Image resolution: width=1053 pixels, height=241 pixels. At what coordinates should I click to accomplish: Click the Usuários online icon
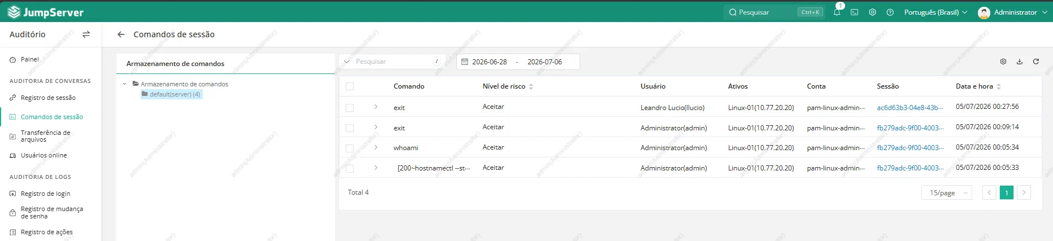pyautogui.click(x=13, y=155)
